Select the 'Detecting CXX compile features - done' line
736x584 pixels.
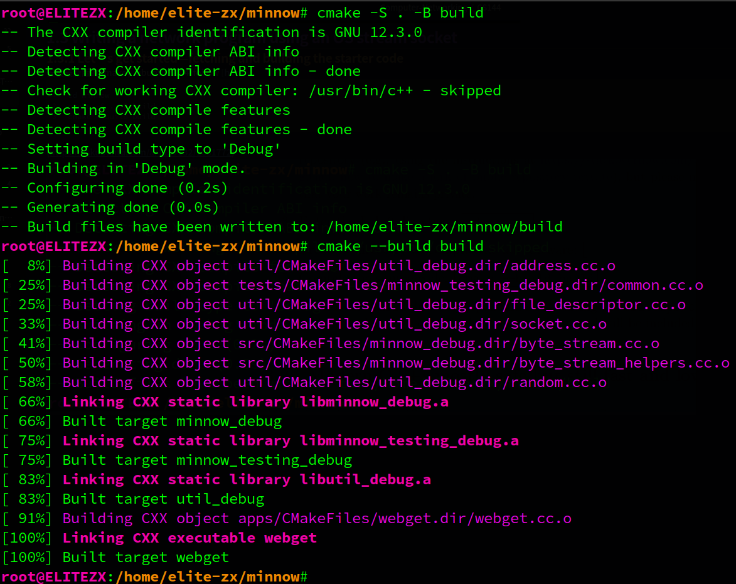[176, 129]
